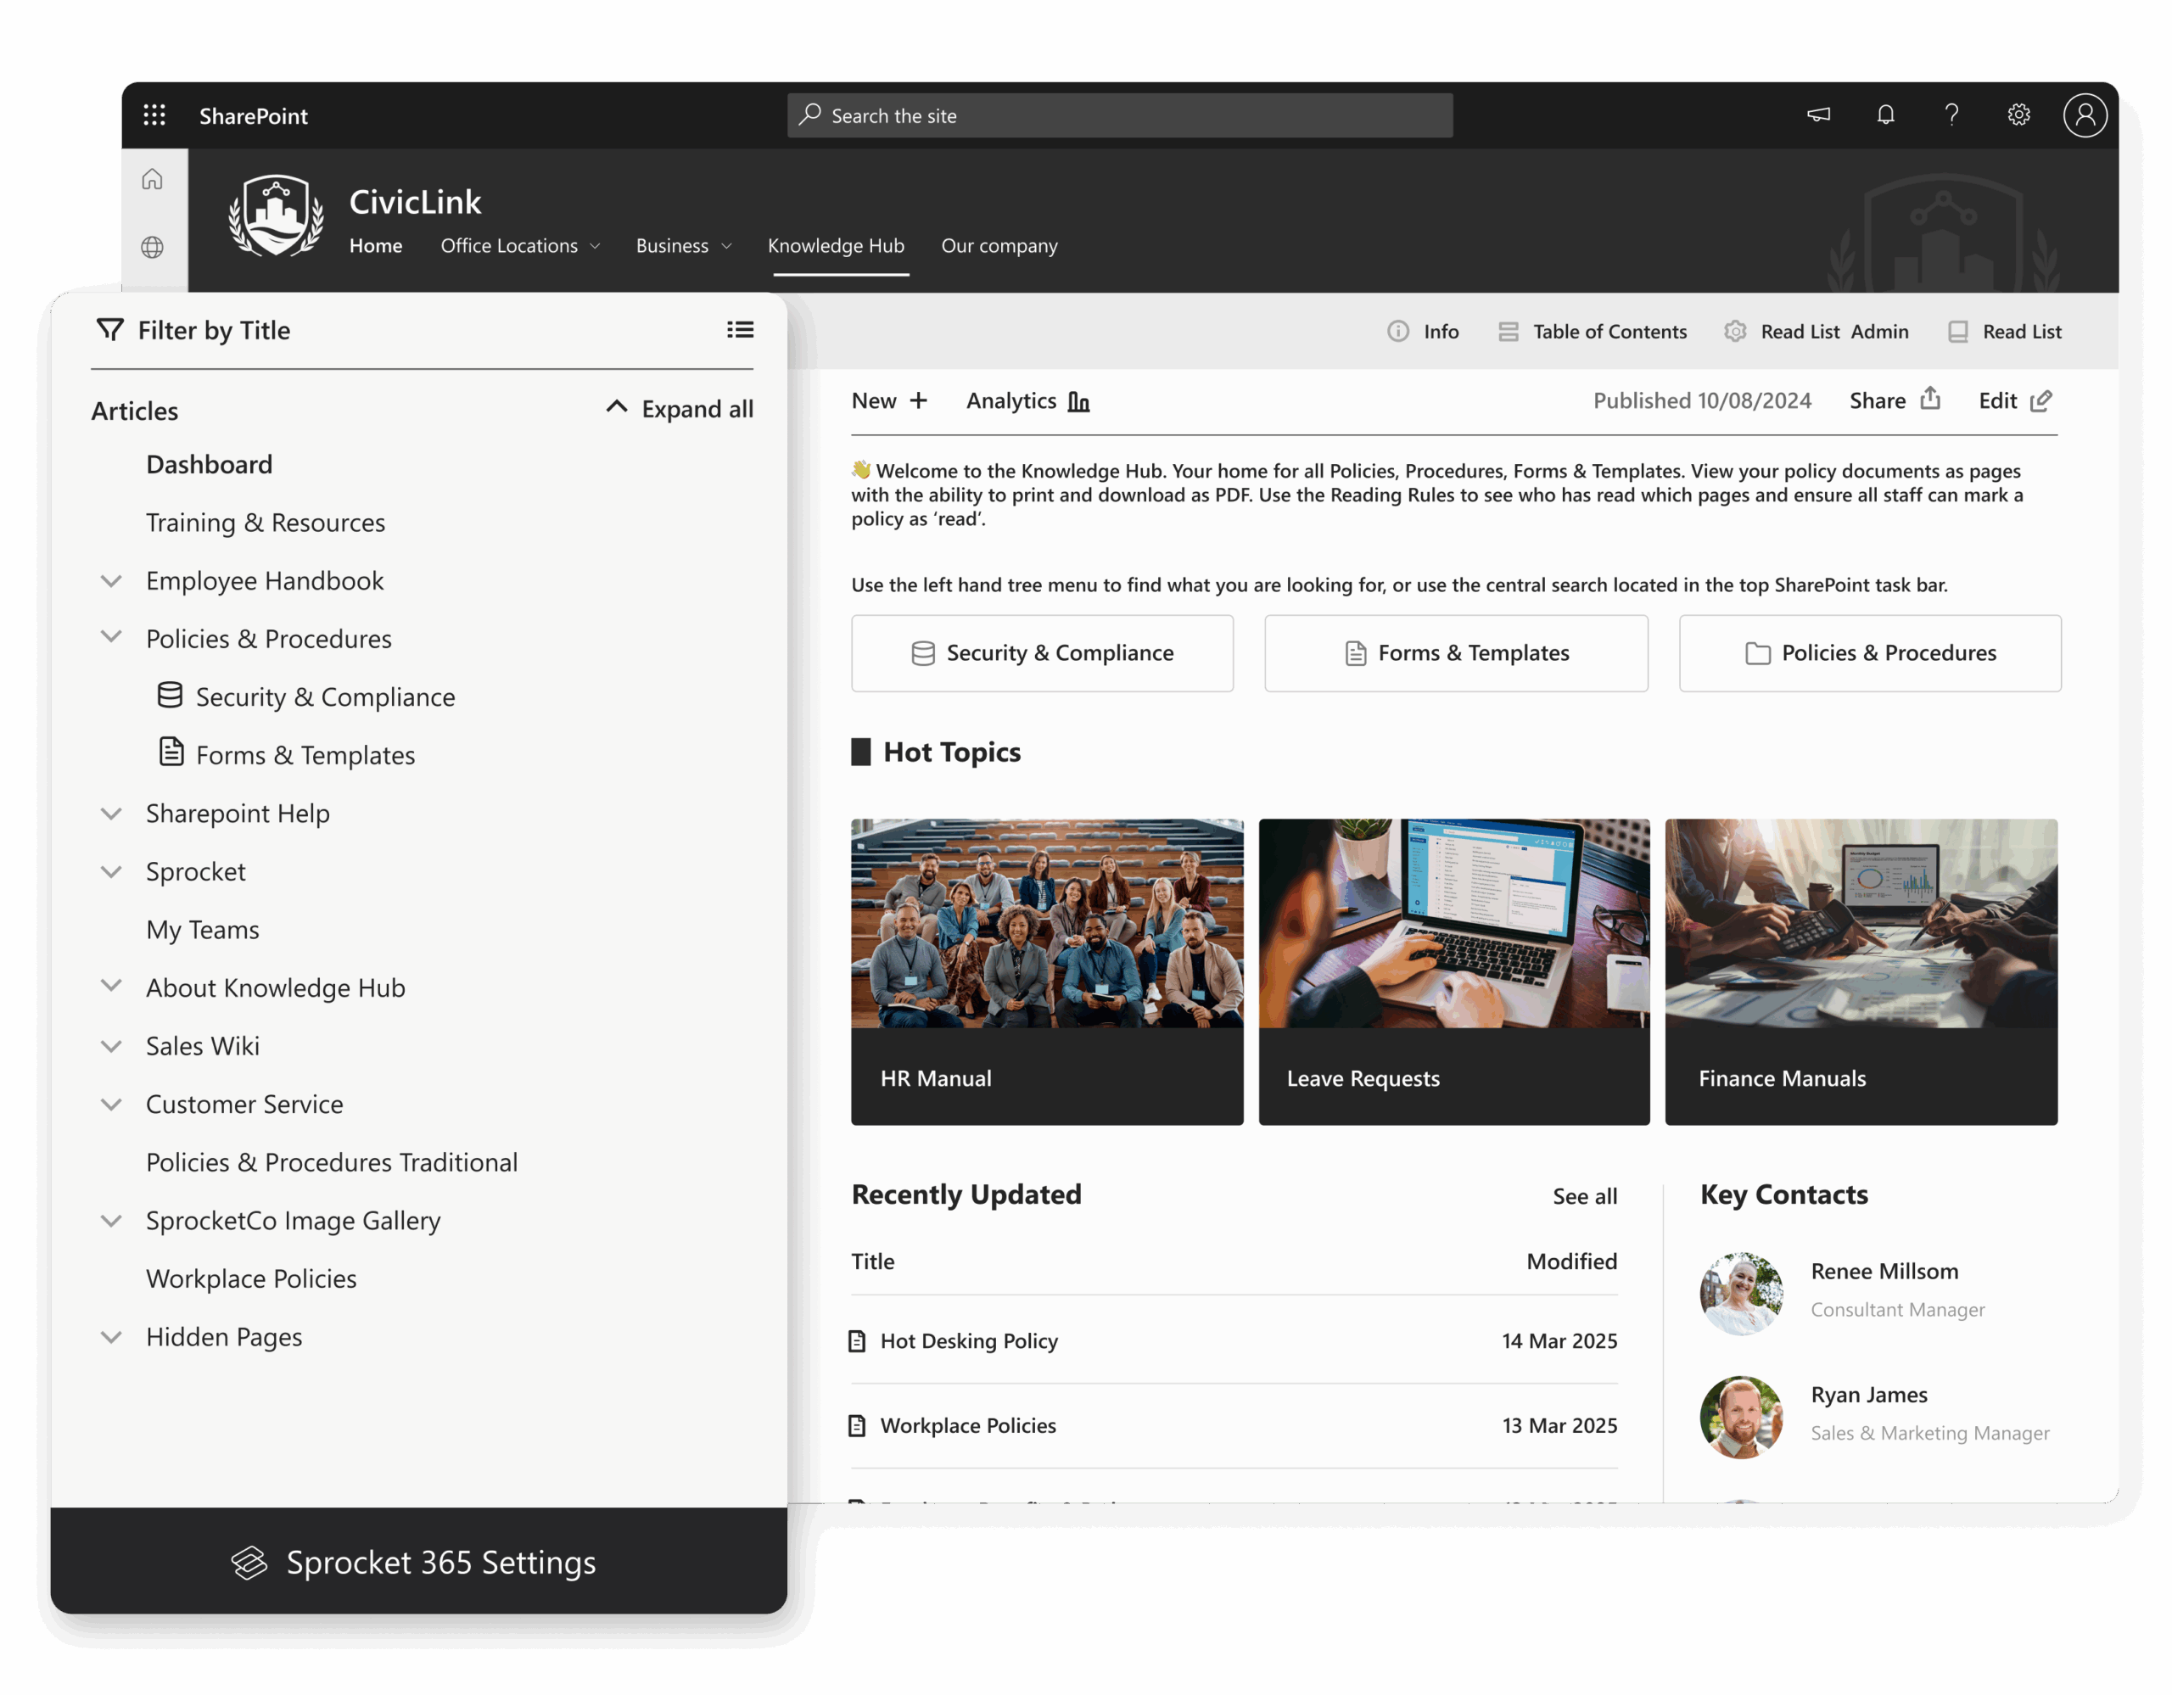Image resolution: width=2172 pixels, height=1695 pixels.
Task: Switch to the Knowledge Hub tab
Action: tap(837, 245)
